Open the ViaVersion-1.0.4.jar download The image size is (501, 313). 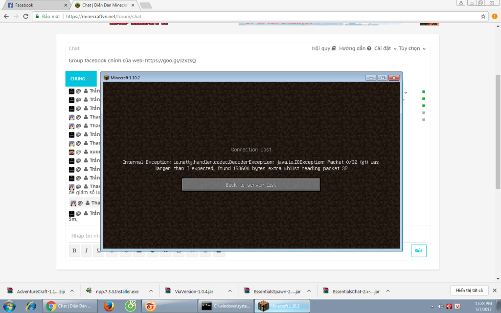189,291
